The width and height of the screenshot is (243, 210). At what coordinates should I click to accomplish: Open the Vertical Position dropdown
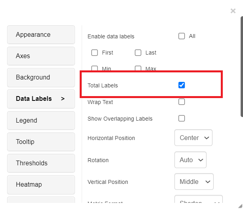click(194, 182)
